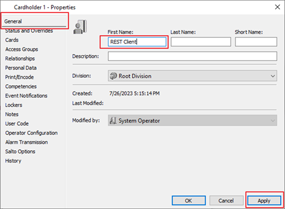Expand the Modified by dropdown

(192, 121)
